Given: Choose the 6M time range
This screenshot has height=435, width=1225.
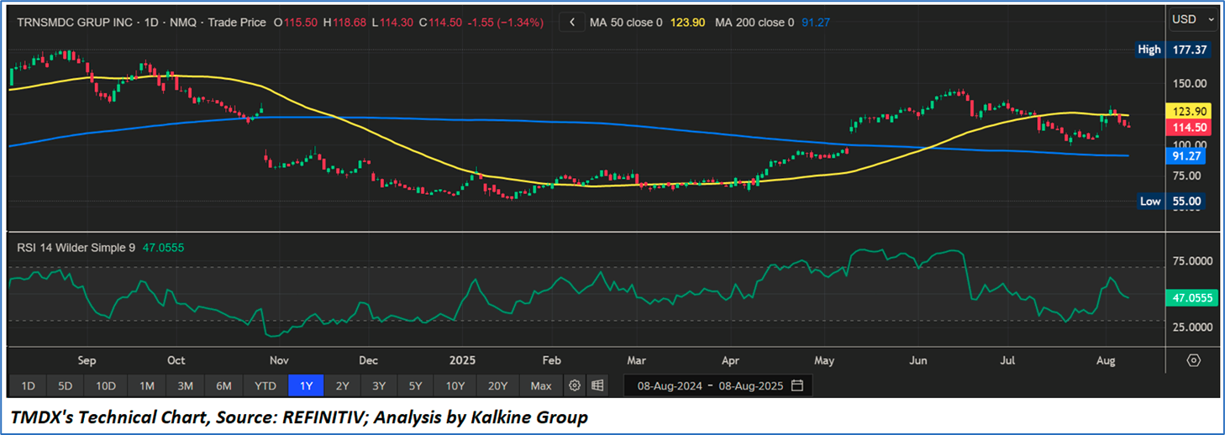Looking at the screenshot, I should (x=223, y=385).
